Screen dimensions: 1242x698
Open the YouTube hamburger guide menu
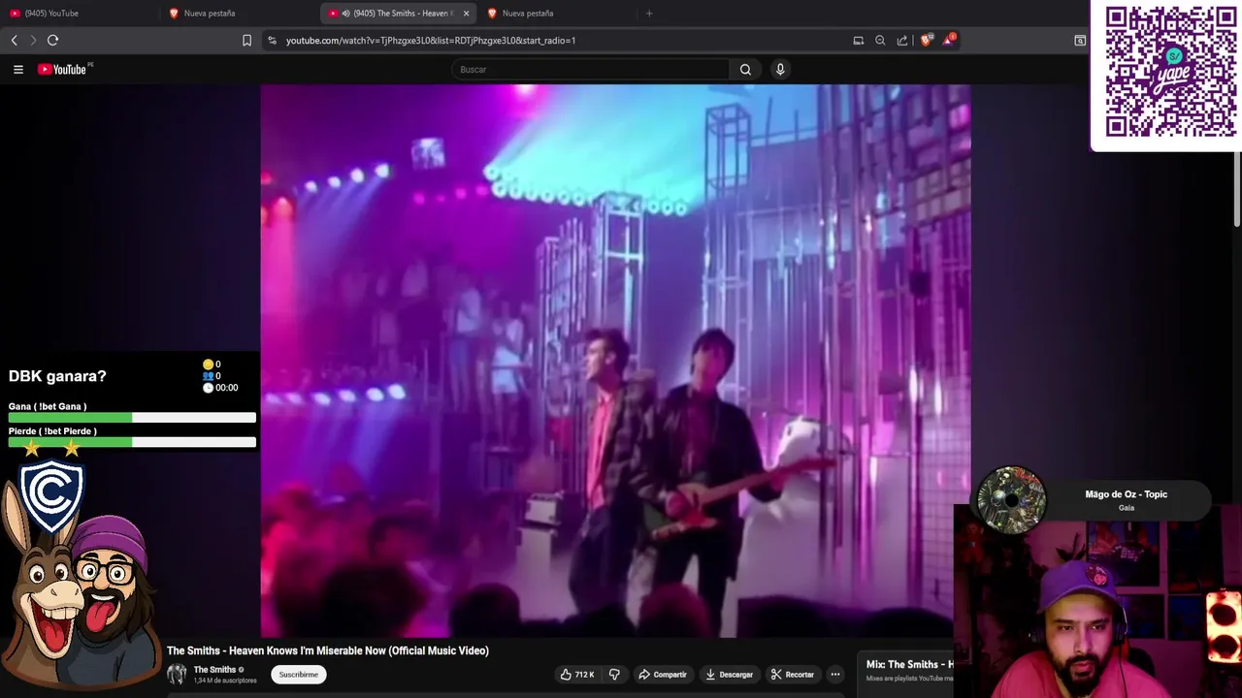tap(17, 69)
